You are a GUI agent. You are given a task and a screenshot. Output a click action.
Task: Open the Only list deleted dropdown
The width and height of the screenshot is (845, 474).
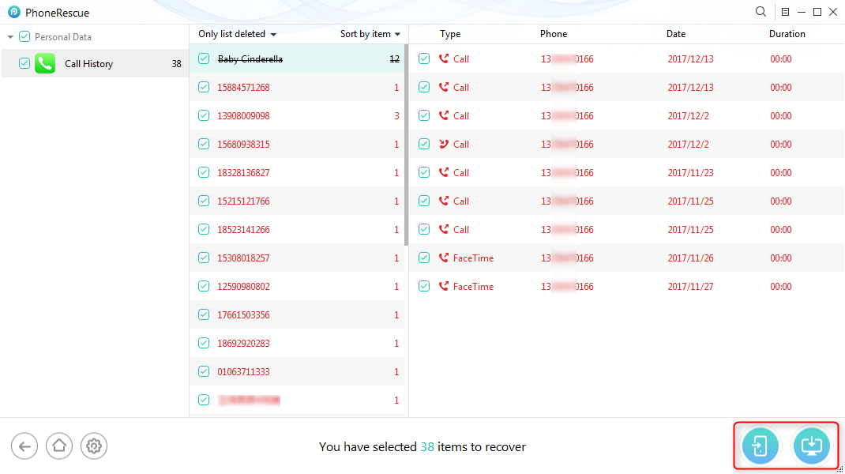tap(237, 34)
